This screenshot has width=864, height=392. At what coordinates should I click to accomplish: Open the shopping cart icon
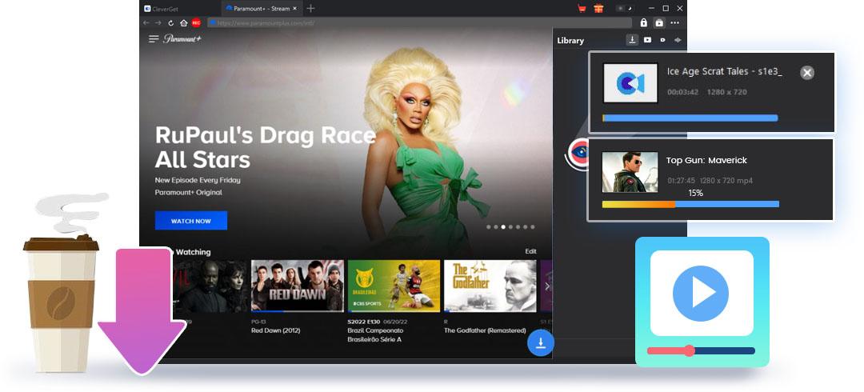coord(582,8)
